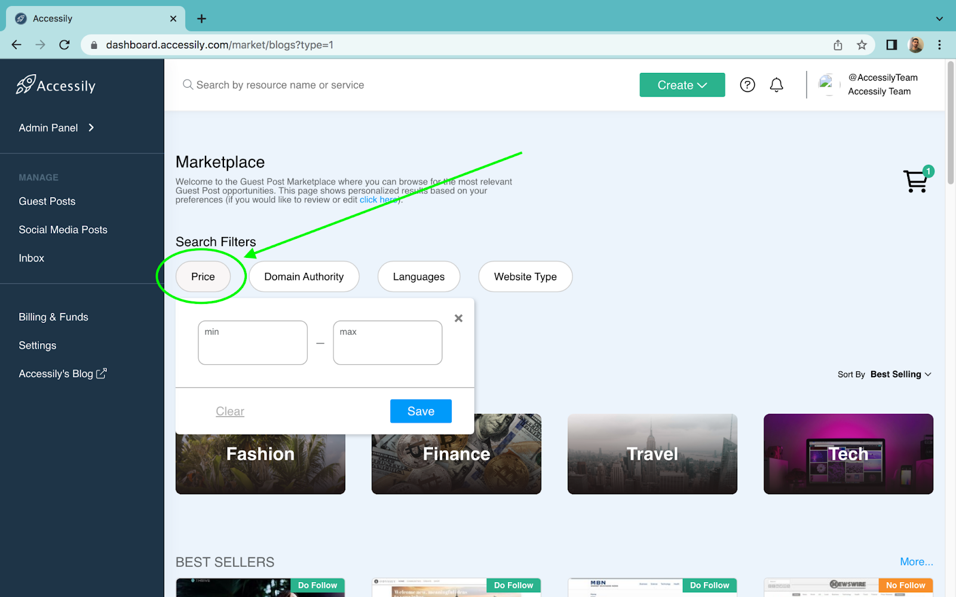Clear the price filter
The height and width of the screenshot is (597, 956).
point(230,411)
